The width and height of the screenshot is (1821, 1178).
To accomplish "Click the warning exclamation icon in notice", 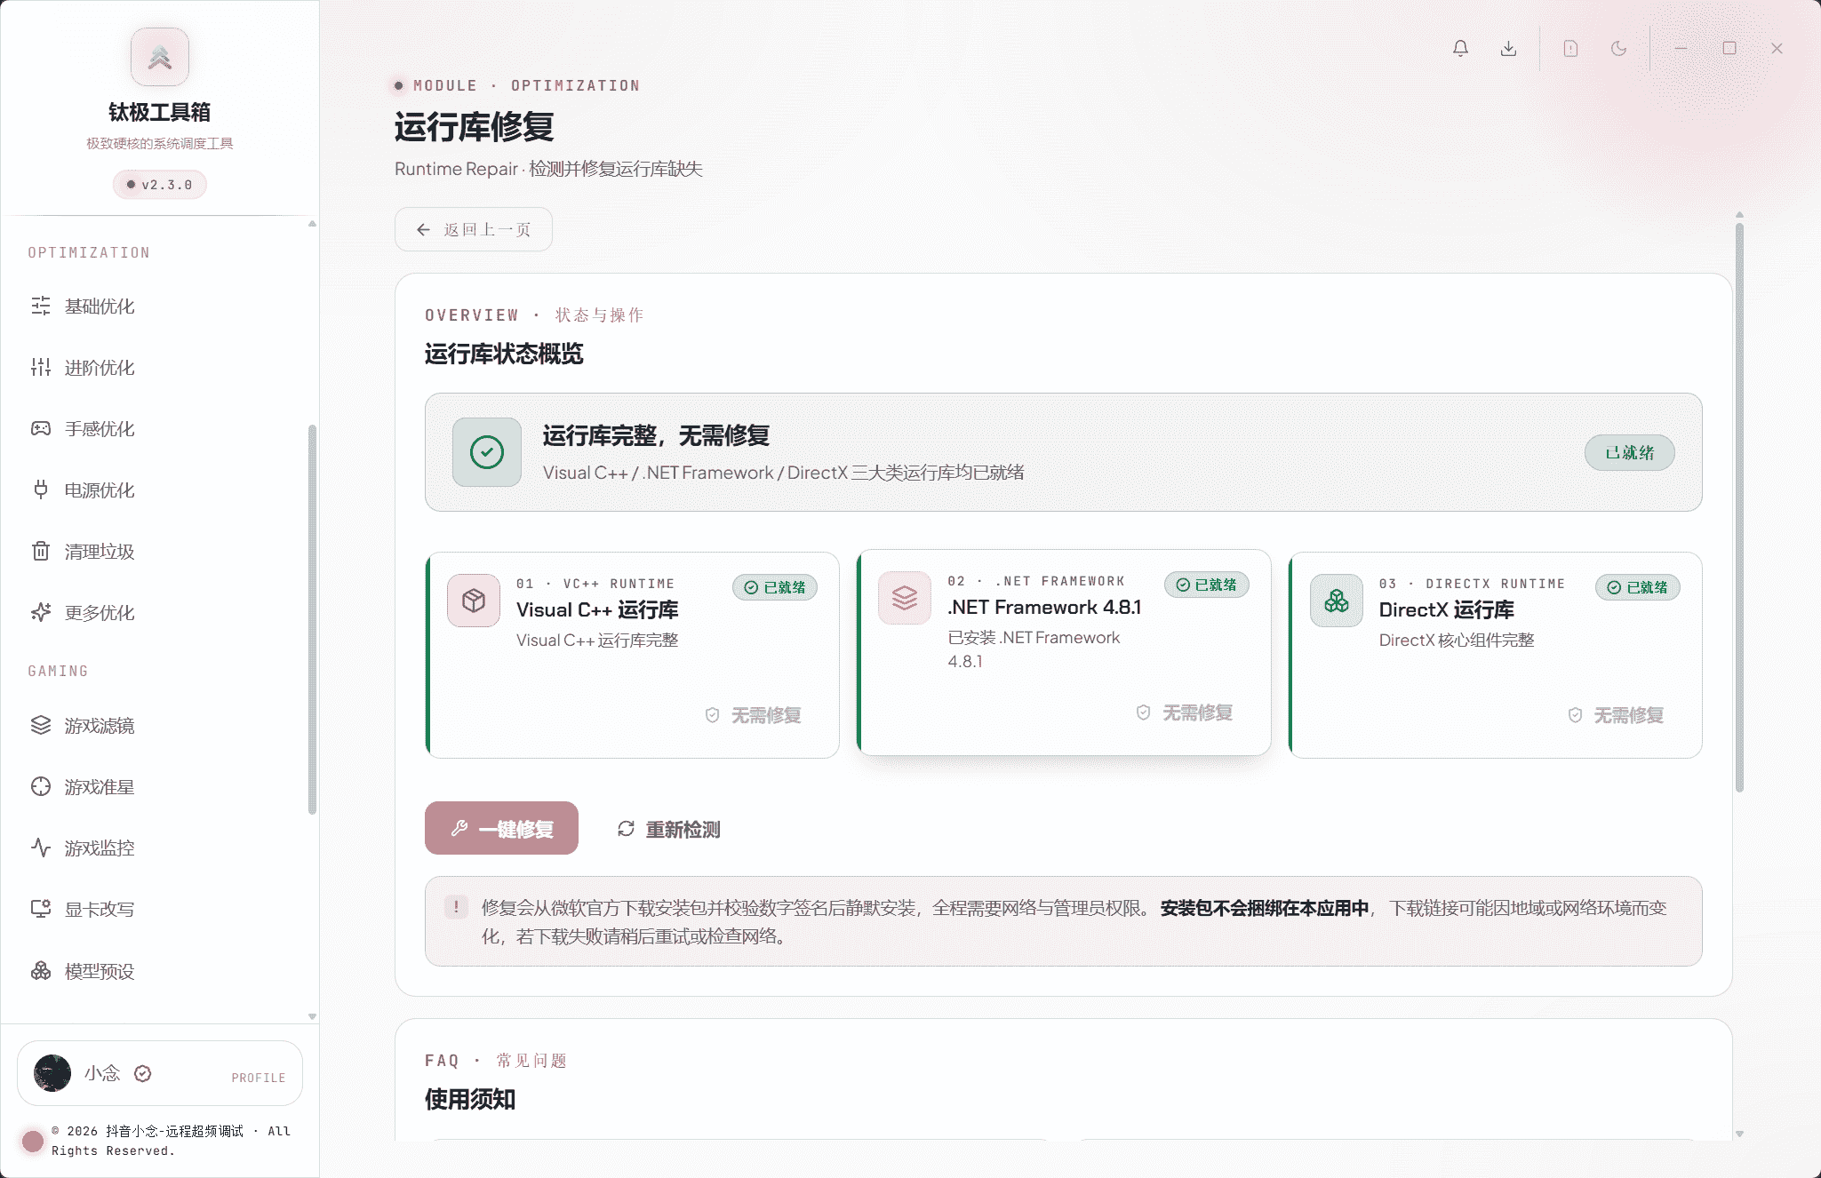I will pos(456,907).
